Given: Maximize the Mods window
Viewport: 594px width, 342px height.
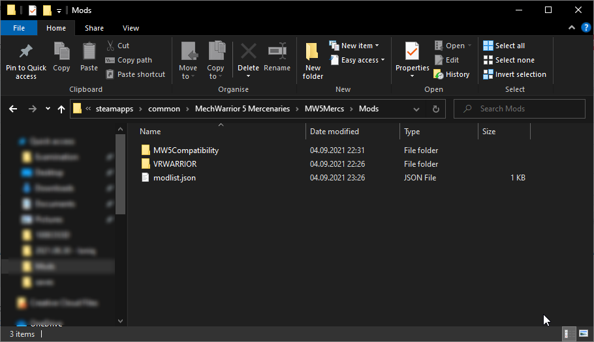Looking at the screenshot, I should pos(548,10).
